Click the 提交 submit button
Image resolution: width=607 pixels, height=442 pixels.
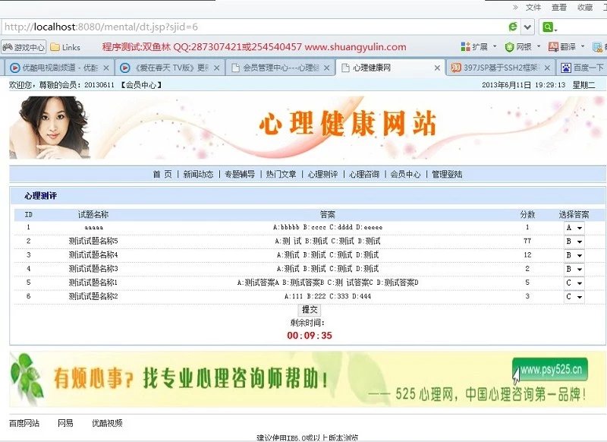[x=310, y=310]
